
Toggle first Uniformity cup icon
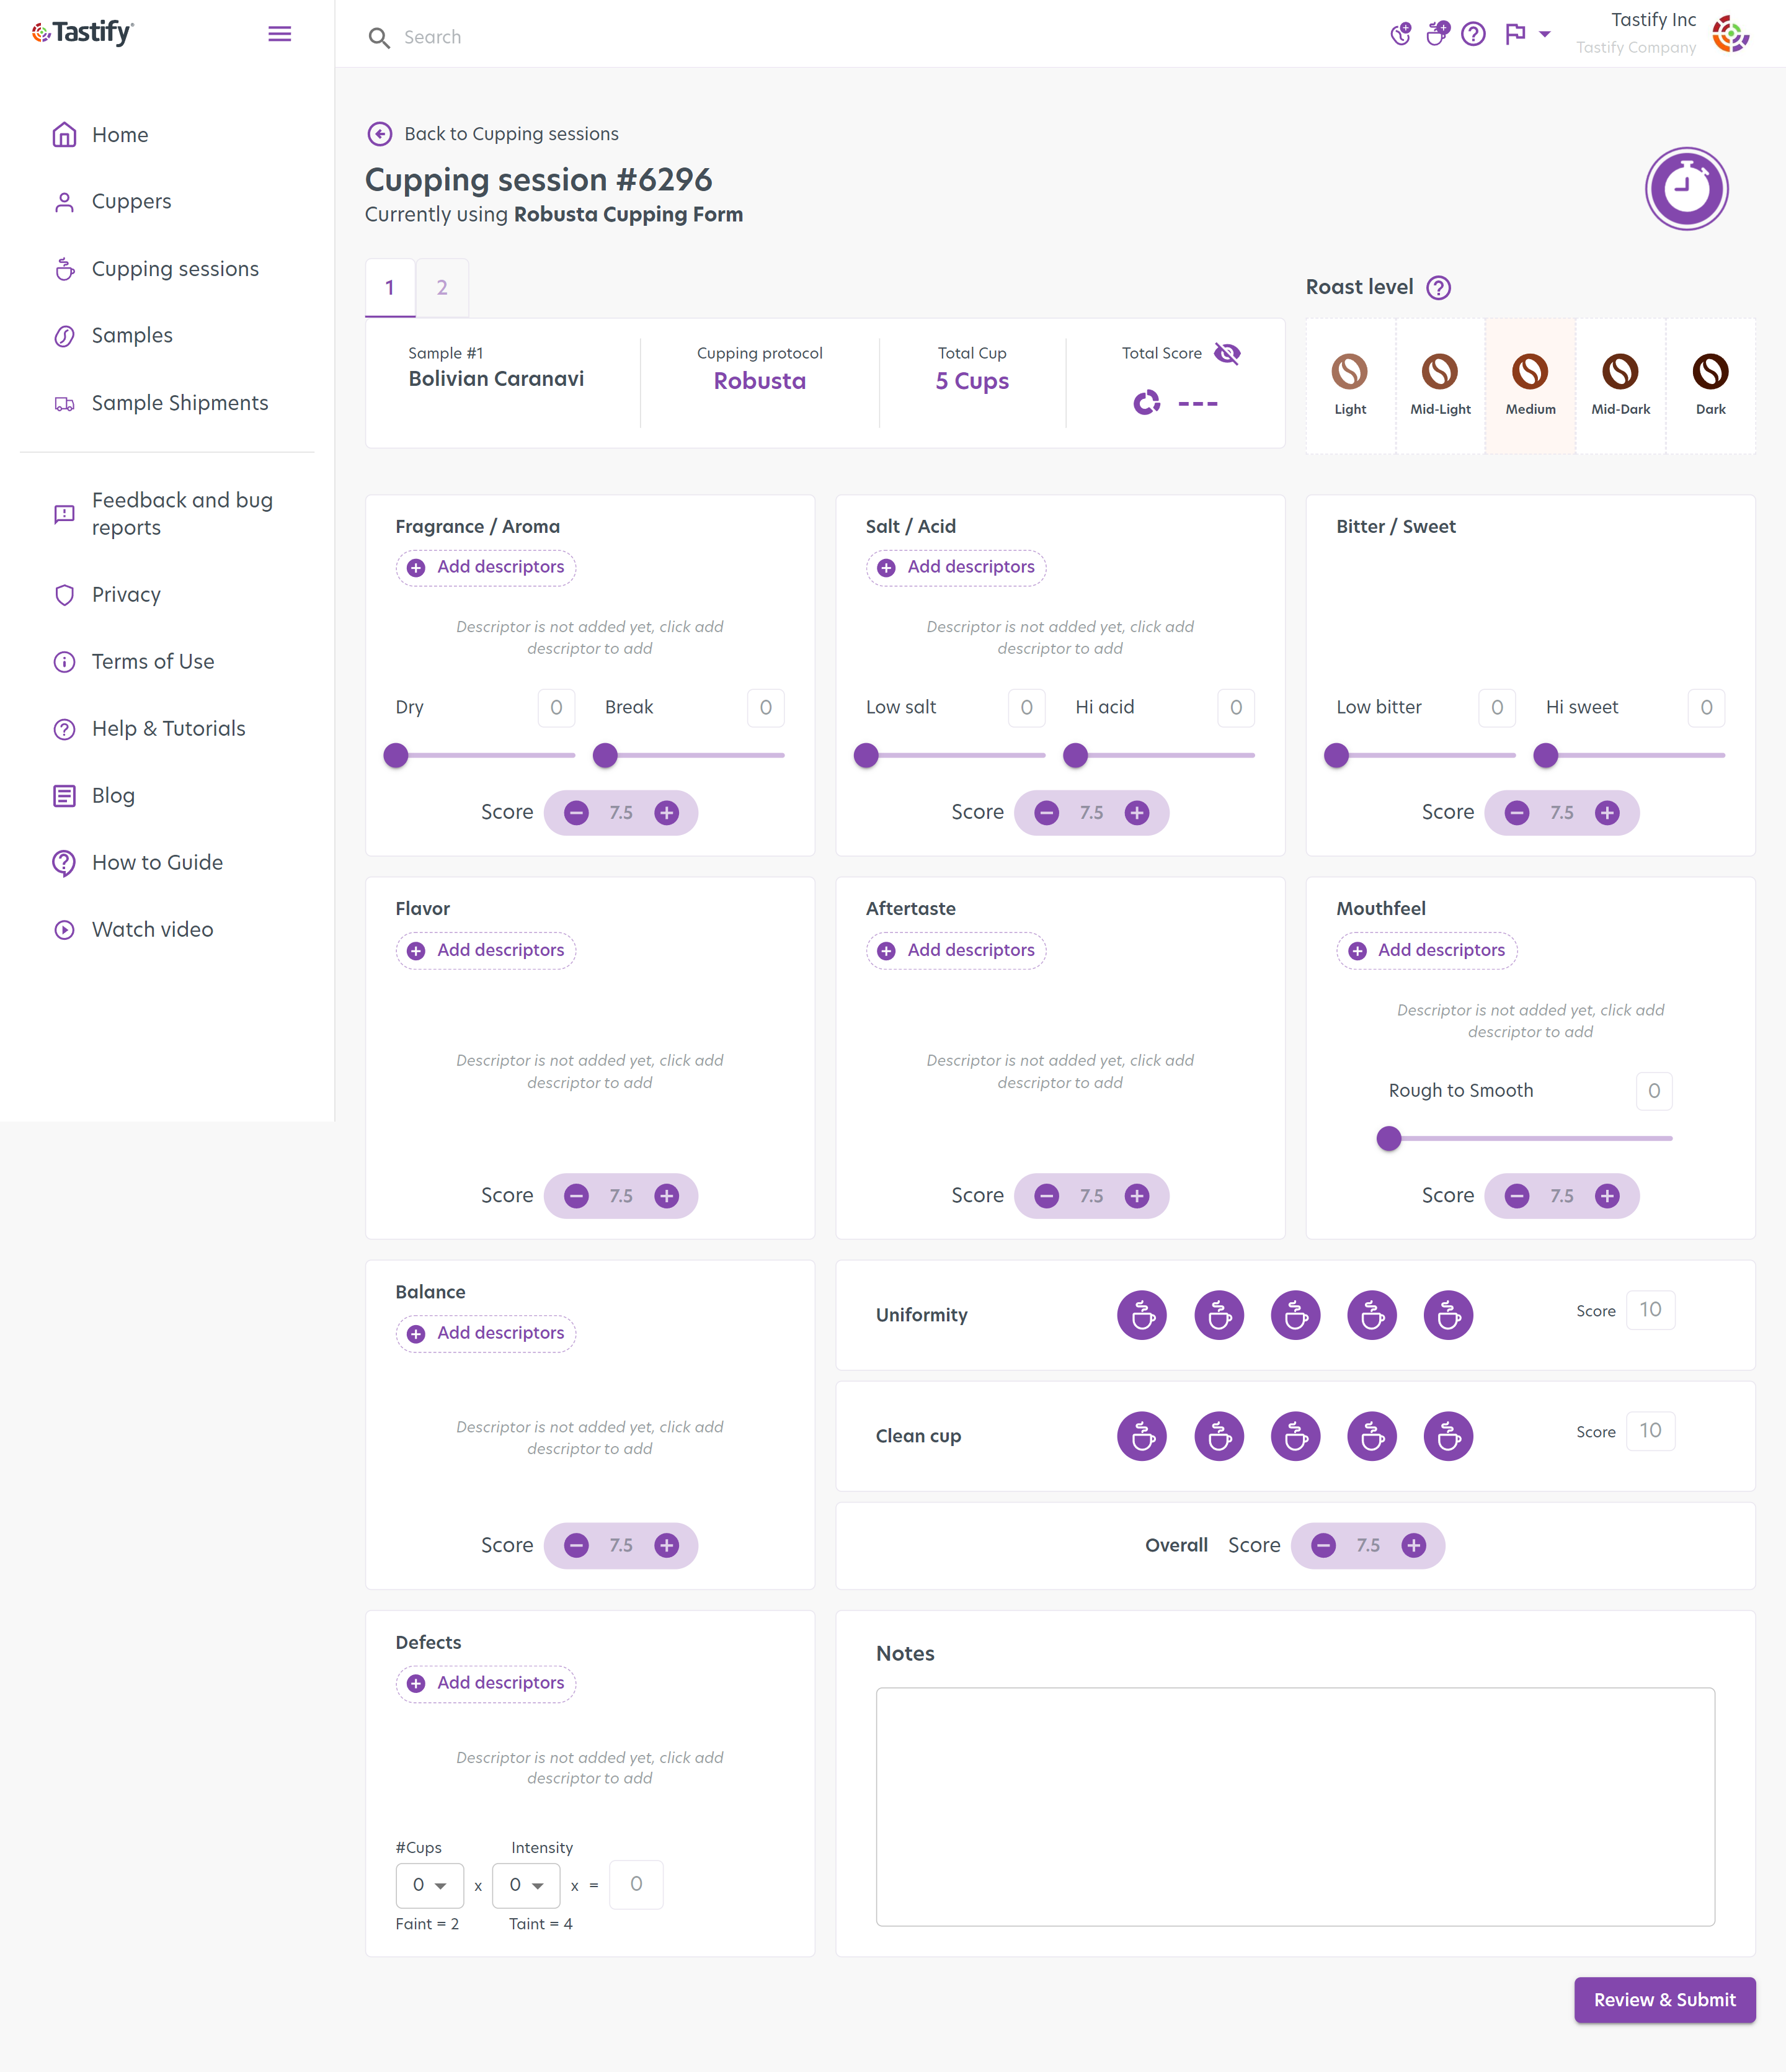pyautogui.click(x=1141, y=1316)
